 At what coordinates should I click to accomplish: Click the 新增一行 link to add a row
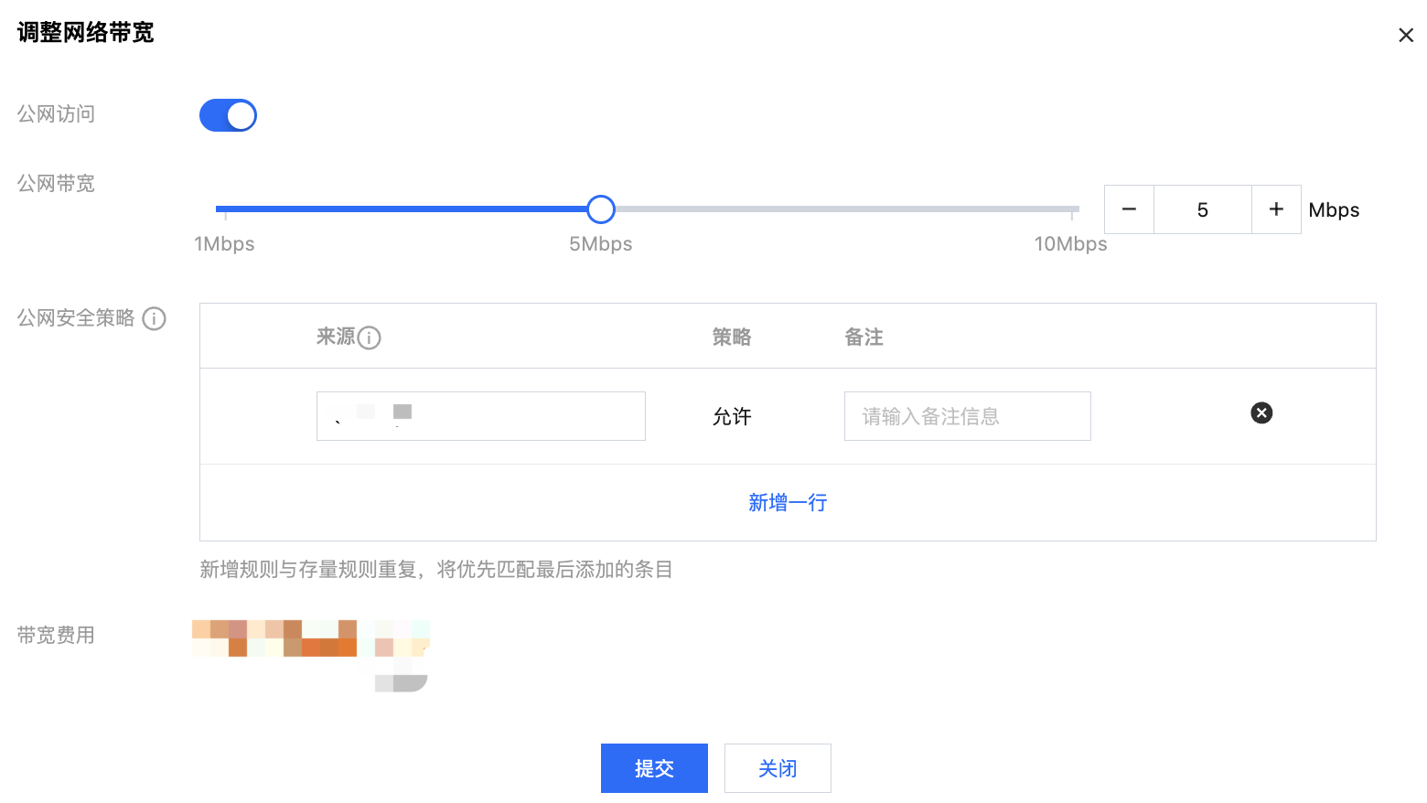click(x=788, y=502)
